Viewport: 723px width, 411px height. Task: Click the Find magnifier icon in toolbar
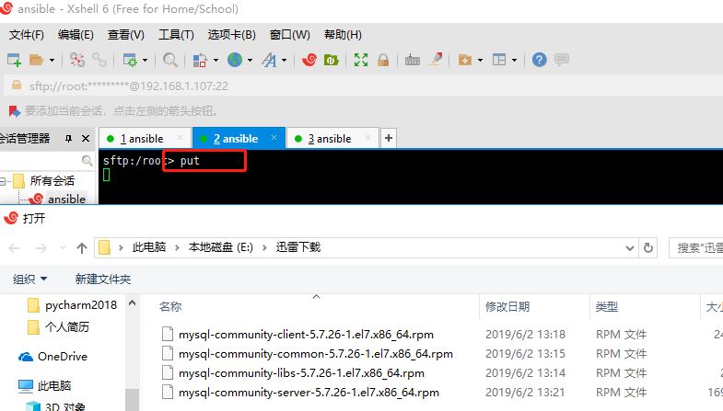click(170, 60)
